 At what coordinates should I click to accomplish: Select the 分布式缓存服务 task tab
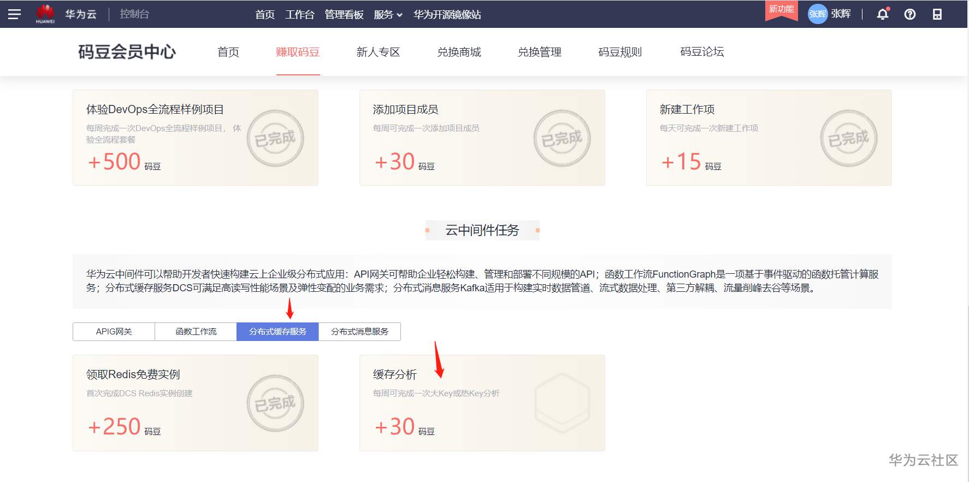click(277, 332)
